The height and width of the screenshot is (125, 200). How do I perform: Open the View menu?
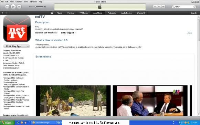tap(12, 2)
